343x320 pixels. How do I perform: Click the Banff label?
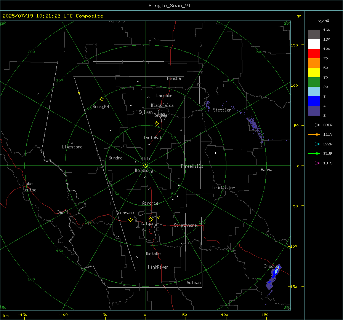coord(63,212)
